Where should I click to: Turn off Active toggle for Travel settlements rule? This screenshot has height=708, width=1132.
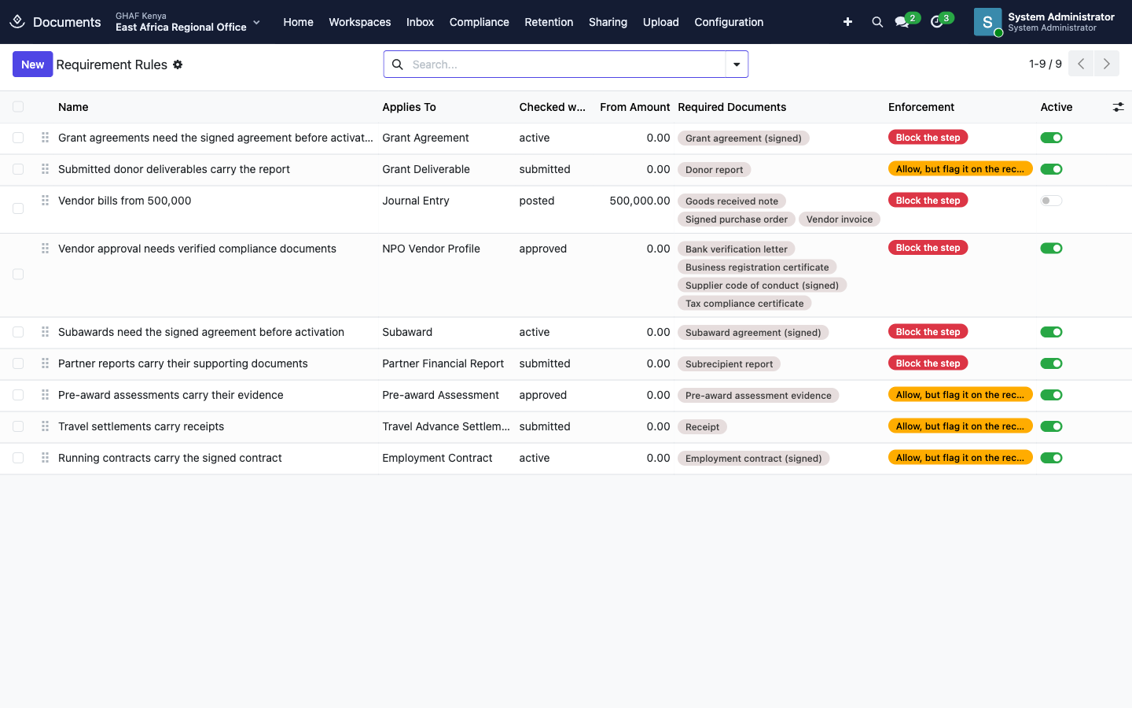pos(1051,426)
